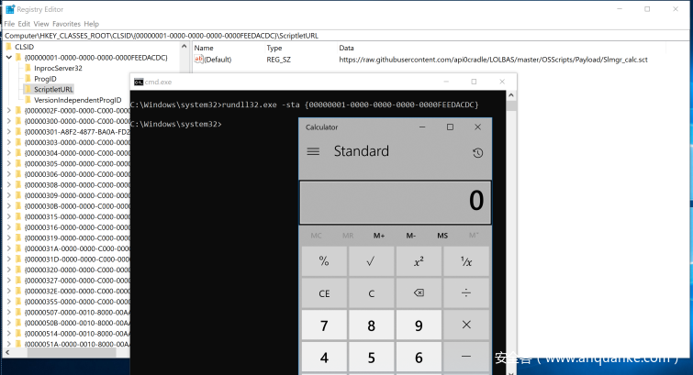This screenshot has height=375, width=693.
Task: Click the 9 key in Calculator
Action: [x=419, y=325]
